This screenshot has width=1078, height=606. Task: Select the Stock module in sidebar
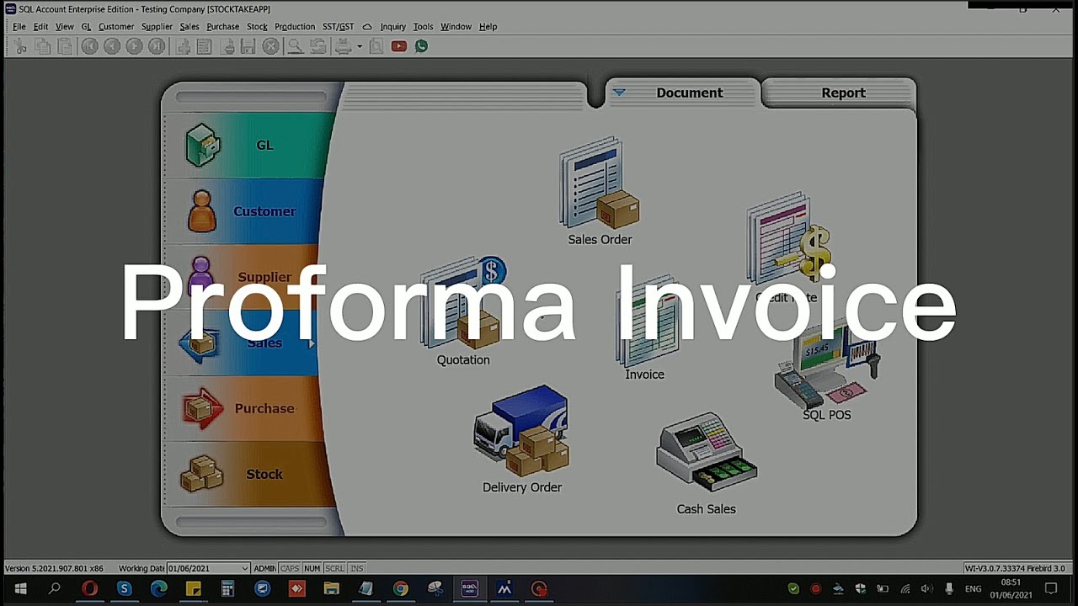244,474
